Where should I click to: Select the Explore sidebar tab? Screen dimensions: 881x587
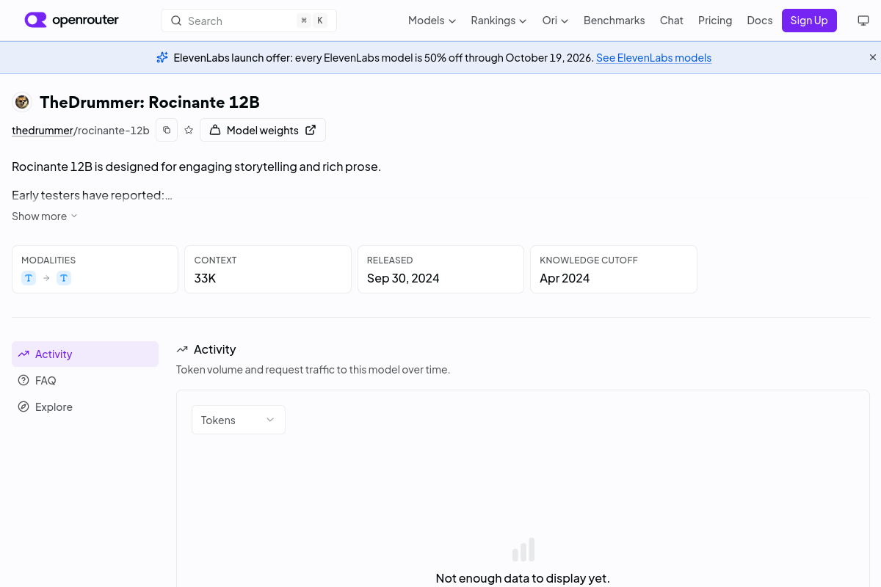click(85, 406)
